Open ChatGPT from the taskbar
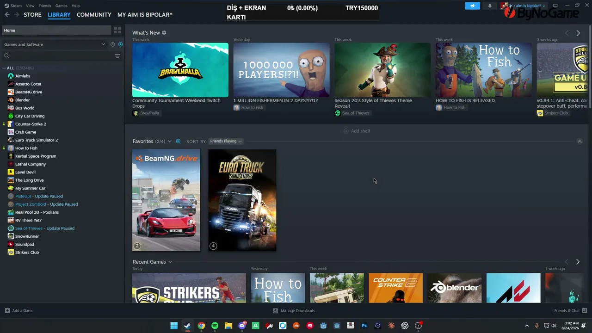Image resolution: width=592 pixels, height=333 pixels. [x=405, y=326]
